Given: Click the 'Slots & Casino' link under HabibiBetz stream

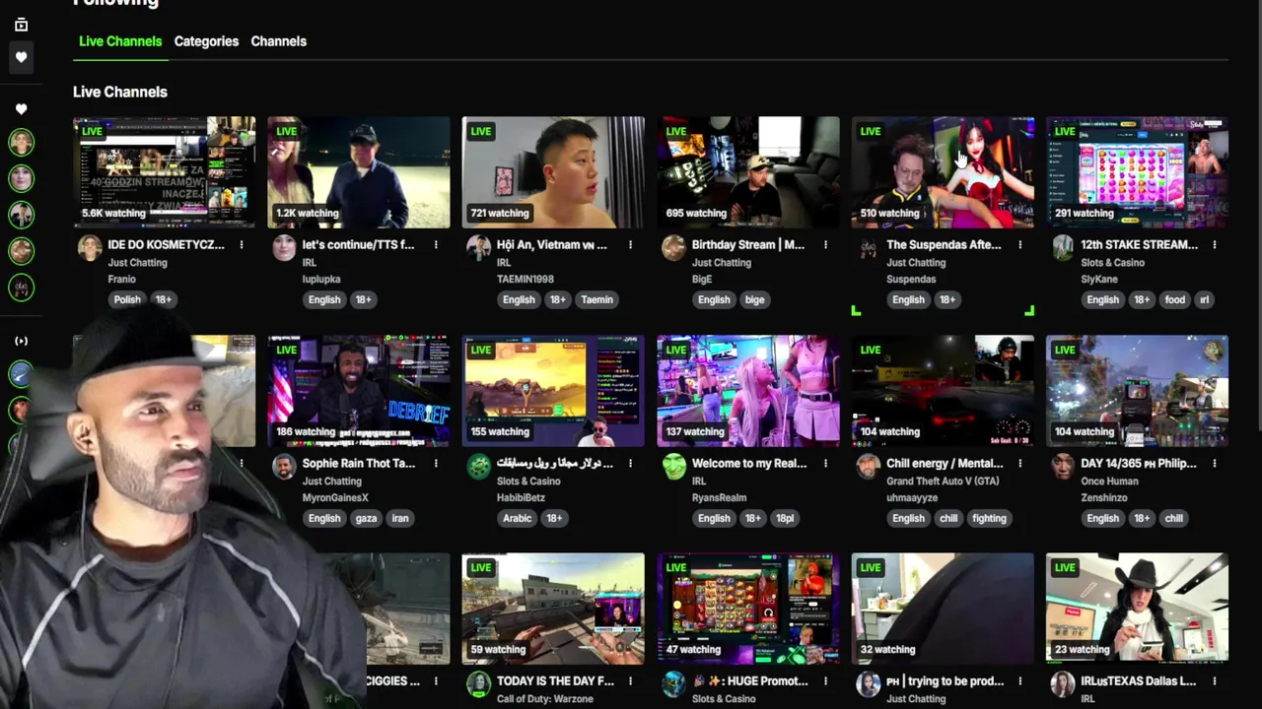Looking at the screenshot, I should tap(528, 482).
